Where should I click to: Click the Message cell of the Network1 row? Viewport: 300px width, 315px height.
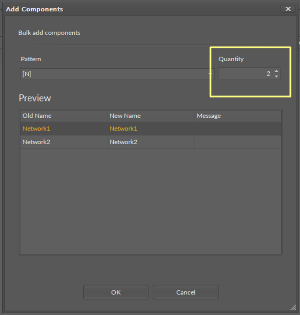click(x=237, y=129)
